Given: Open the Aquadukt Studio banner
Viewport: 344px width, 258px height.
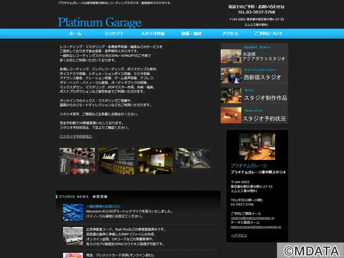Looking at the screenshot, I should click(x=254, y=53).
